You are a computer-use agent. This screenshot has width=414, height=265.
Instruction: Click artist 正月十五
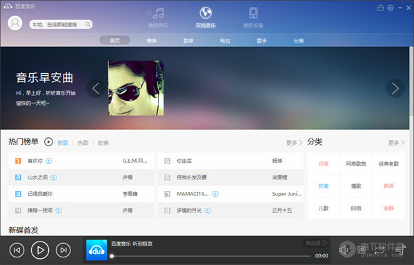[282, 210]
